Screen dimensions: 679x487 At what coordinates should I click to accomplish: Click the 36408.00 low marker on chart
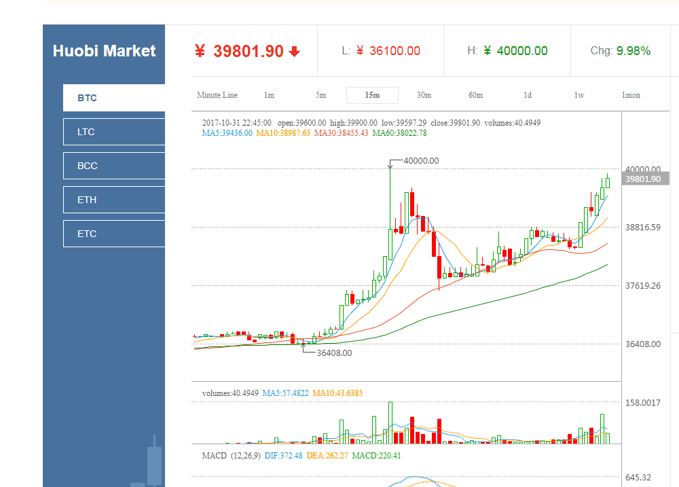coord(334,353)
